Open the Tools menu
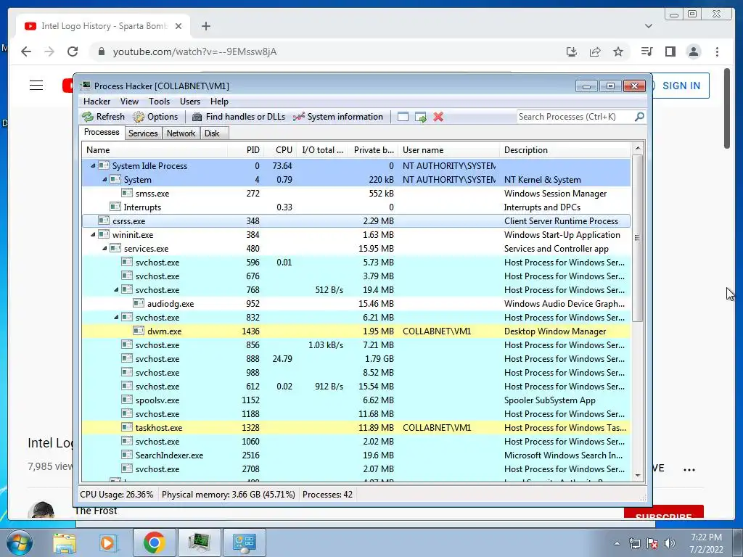 click(x=159, y=102)
